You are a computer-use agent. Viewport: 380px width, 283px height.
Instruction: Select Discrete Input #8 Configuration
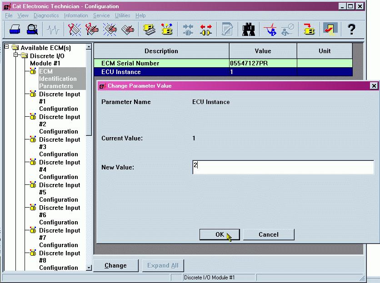click(59, 260)
